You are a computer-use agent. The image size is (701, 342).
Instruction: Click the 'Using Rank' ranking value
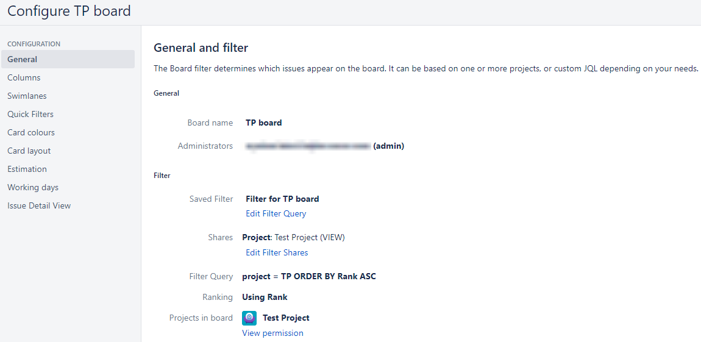pyautogui.click(x=265, y=297)
